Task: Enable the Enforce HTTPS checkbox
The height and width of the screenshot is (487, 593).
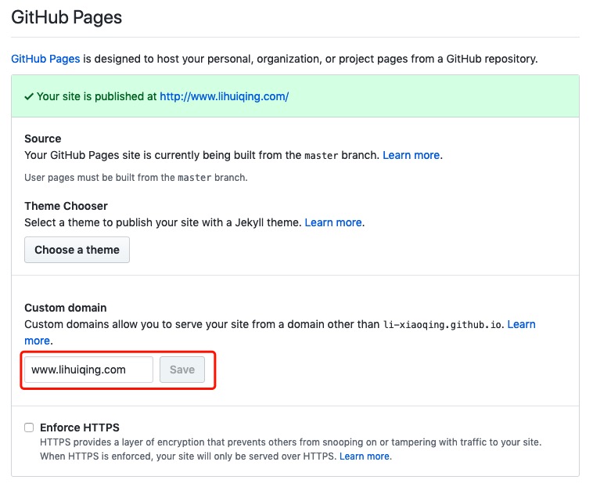Action: [29, 427]
